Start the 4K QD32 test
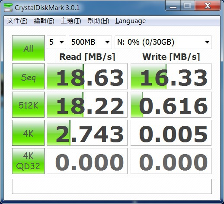 28,161
